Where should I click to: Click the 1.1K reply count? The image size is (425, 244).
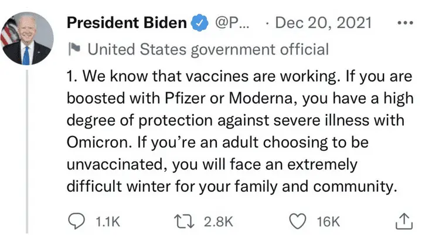click(107, 221)
